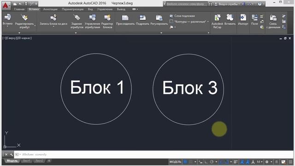The image size is (295, 166).
Task: Click the Autodesk A360 triangle icon
Action: (x=249, y=4)
